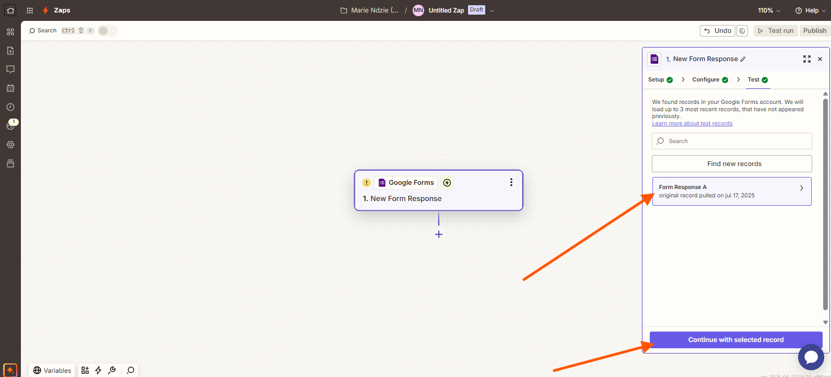Open the four-circles apps sidebar icon
831x377 pixels.
[10, 32]
